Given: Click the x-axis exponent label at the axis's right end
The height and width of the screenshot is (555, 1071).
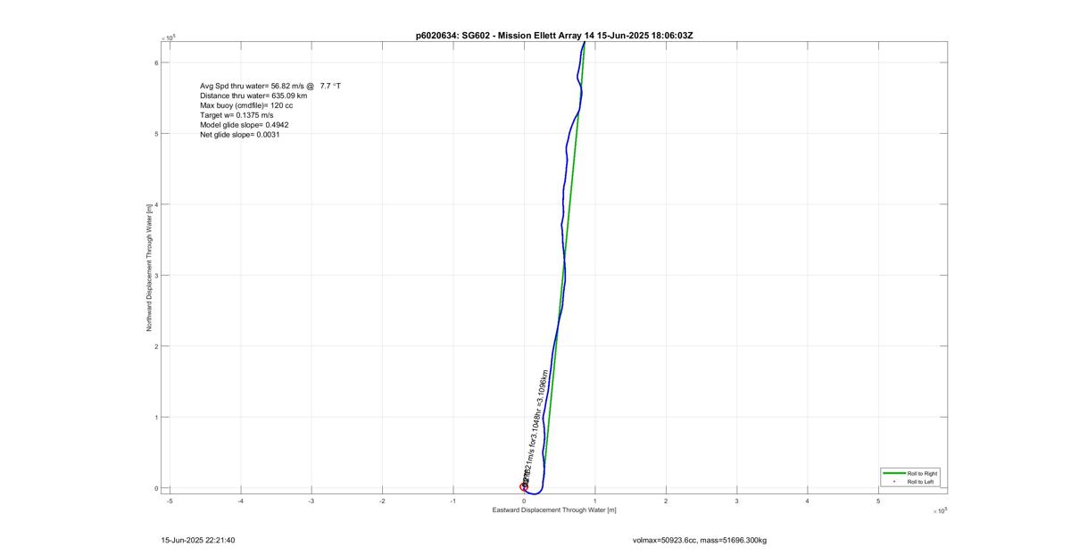Looking at the screenshot, I should point(940,511).
